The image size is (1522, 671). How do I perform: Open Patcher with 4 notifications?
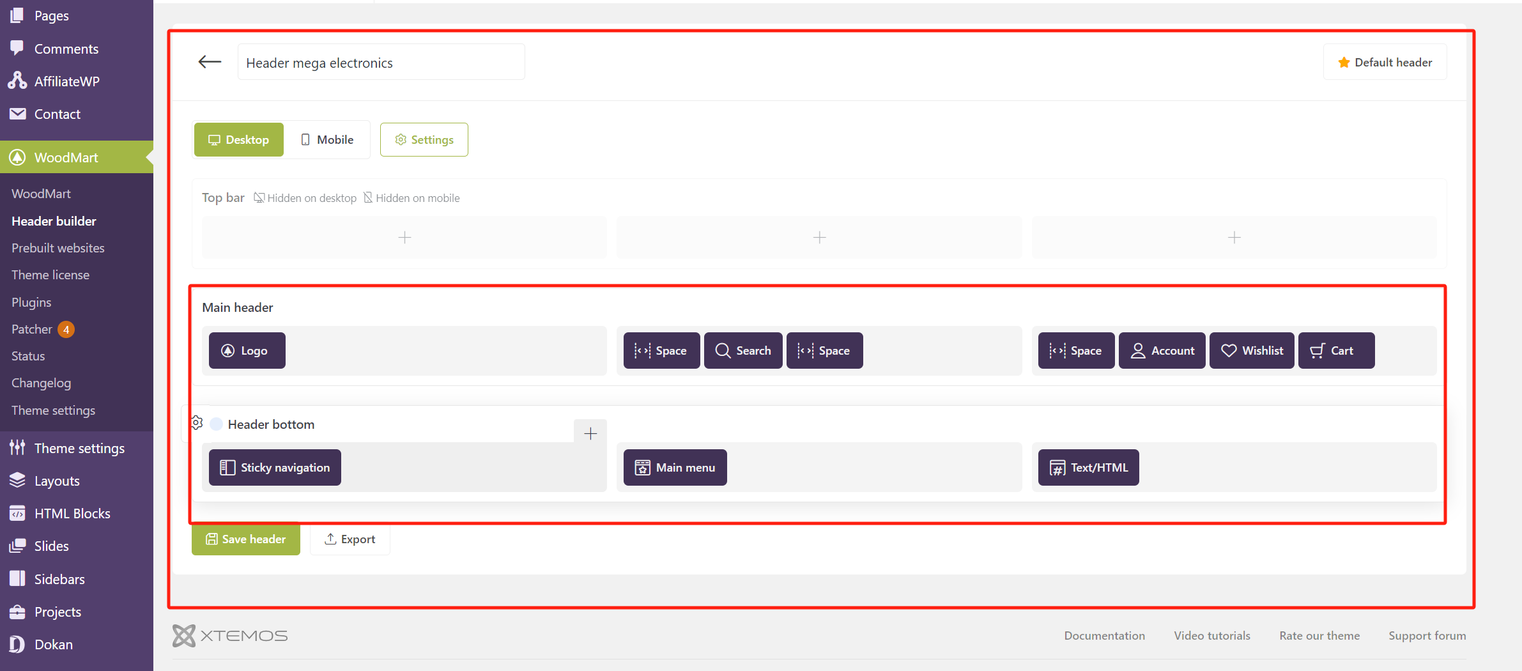(x=43, y=329)
